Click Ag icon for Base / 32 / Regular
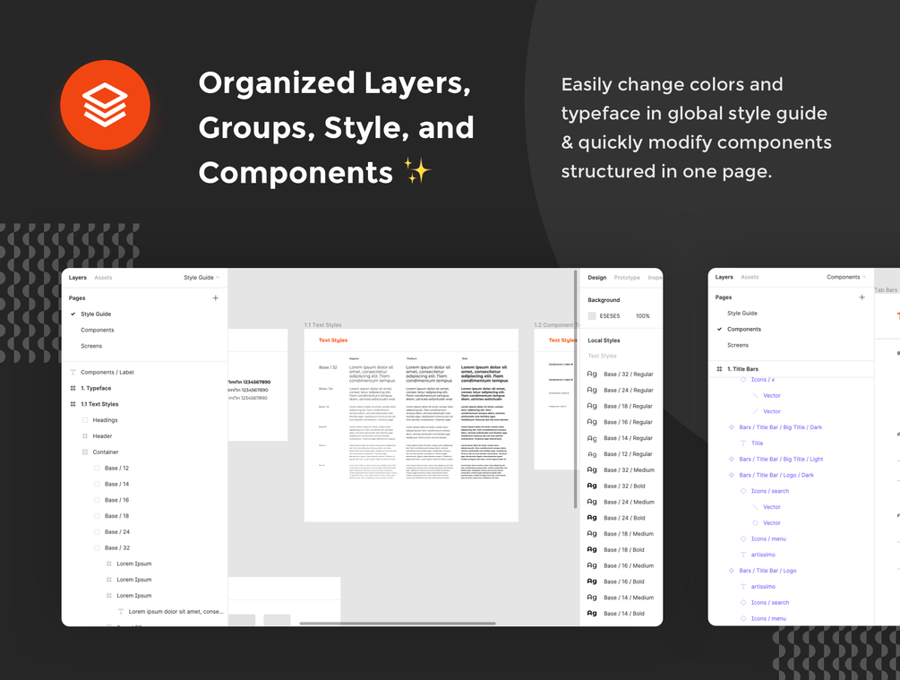 tap(592, 374)
